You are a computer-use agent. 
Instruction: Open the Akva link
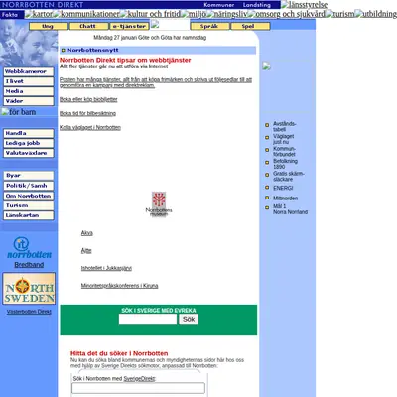(x=87, y=233)
